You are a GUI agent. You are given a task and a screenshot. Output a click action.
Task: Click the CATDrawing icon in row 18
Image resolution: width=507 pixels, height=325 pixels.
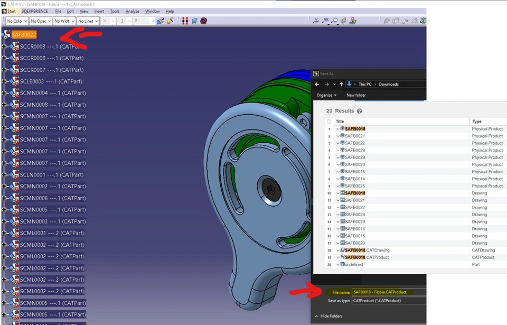click(343, 250)
